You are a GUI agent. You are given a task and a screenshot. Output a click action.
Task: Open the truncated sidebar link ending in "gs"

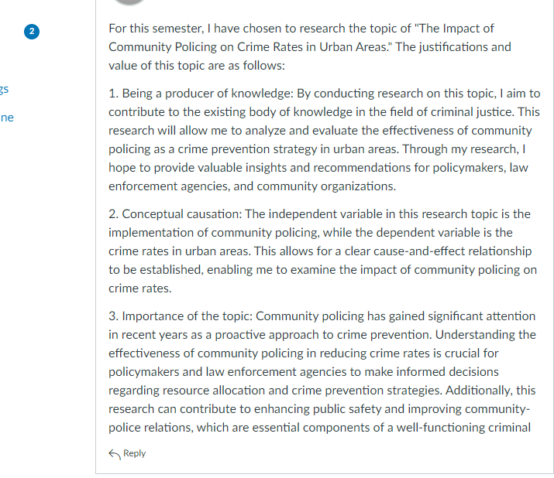pyautogui.click(x=4, y=89)
